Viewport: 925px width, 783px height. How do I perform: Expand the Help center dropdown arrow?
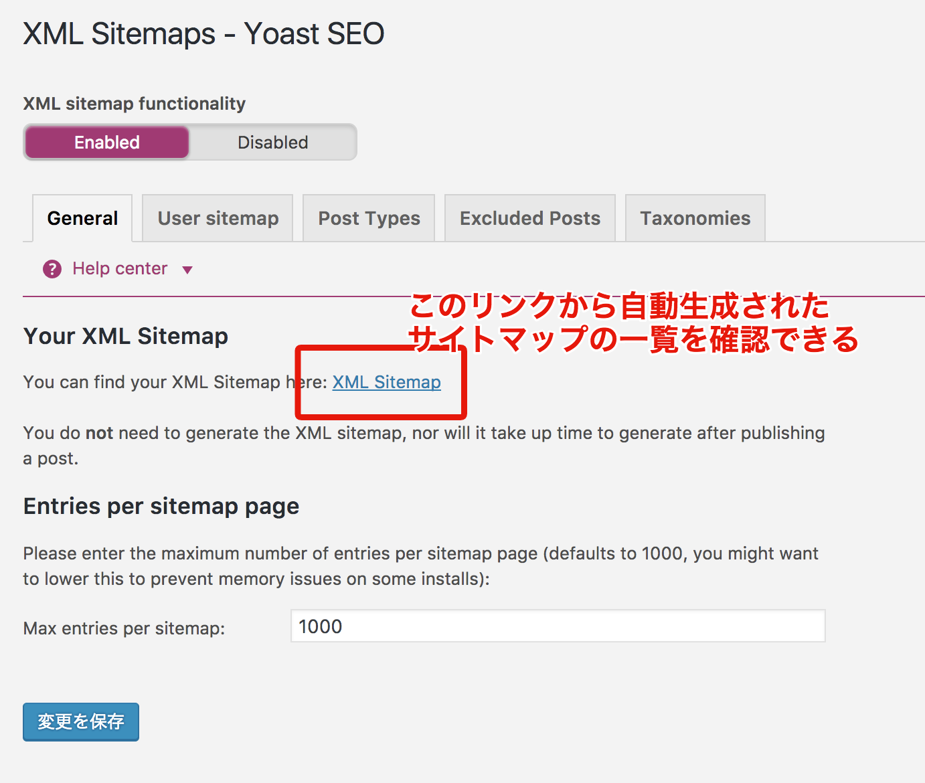[x=187, y=270]
